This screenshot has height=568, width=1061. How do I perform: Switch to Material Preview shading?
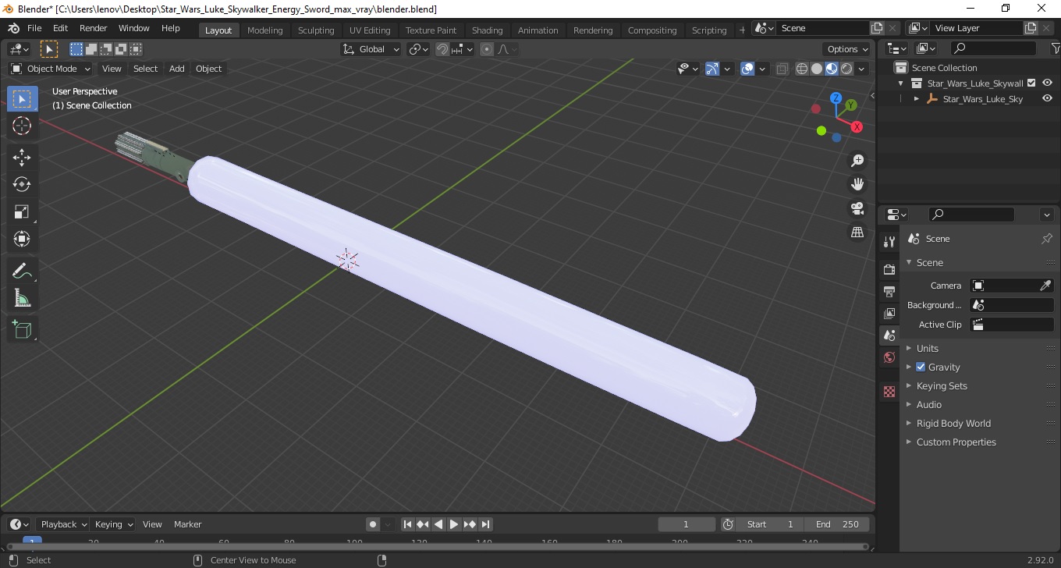click(x=832, y=69)
